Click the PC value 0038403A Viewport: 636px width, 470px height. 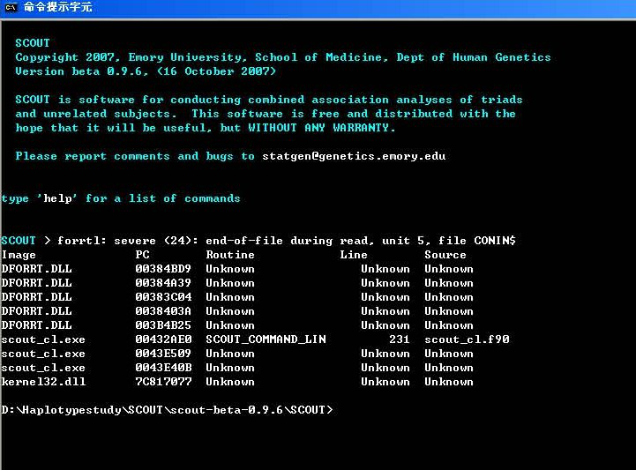(163, 311)
